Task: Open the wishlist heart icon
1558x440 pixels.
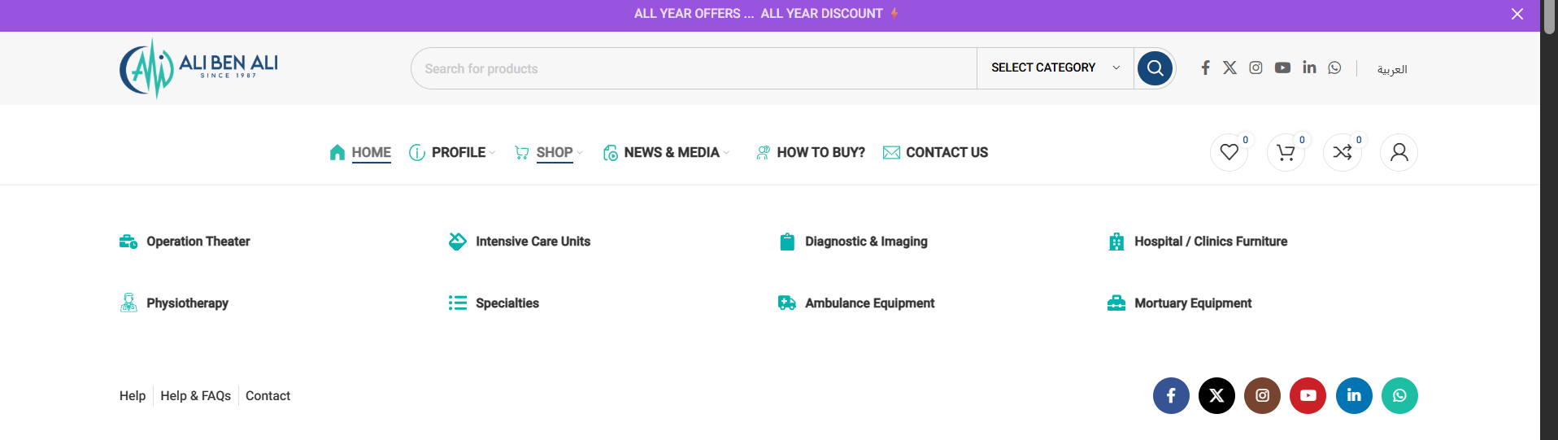Action: pos(1229,152)
